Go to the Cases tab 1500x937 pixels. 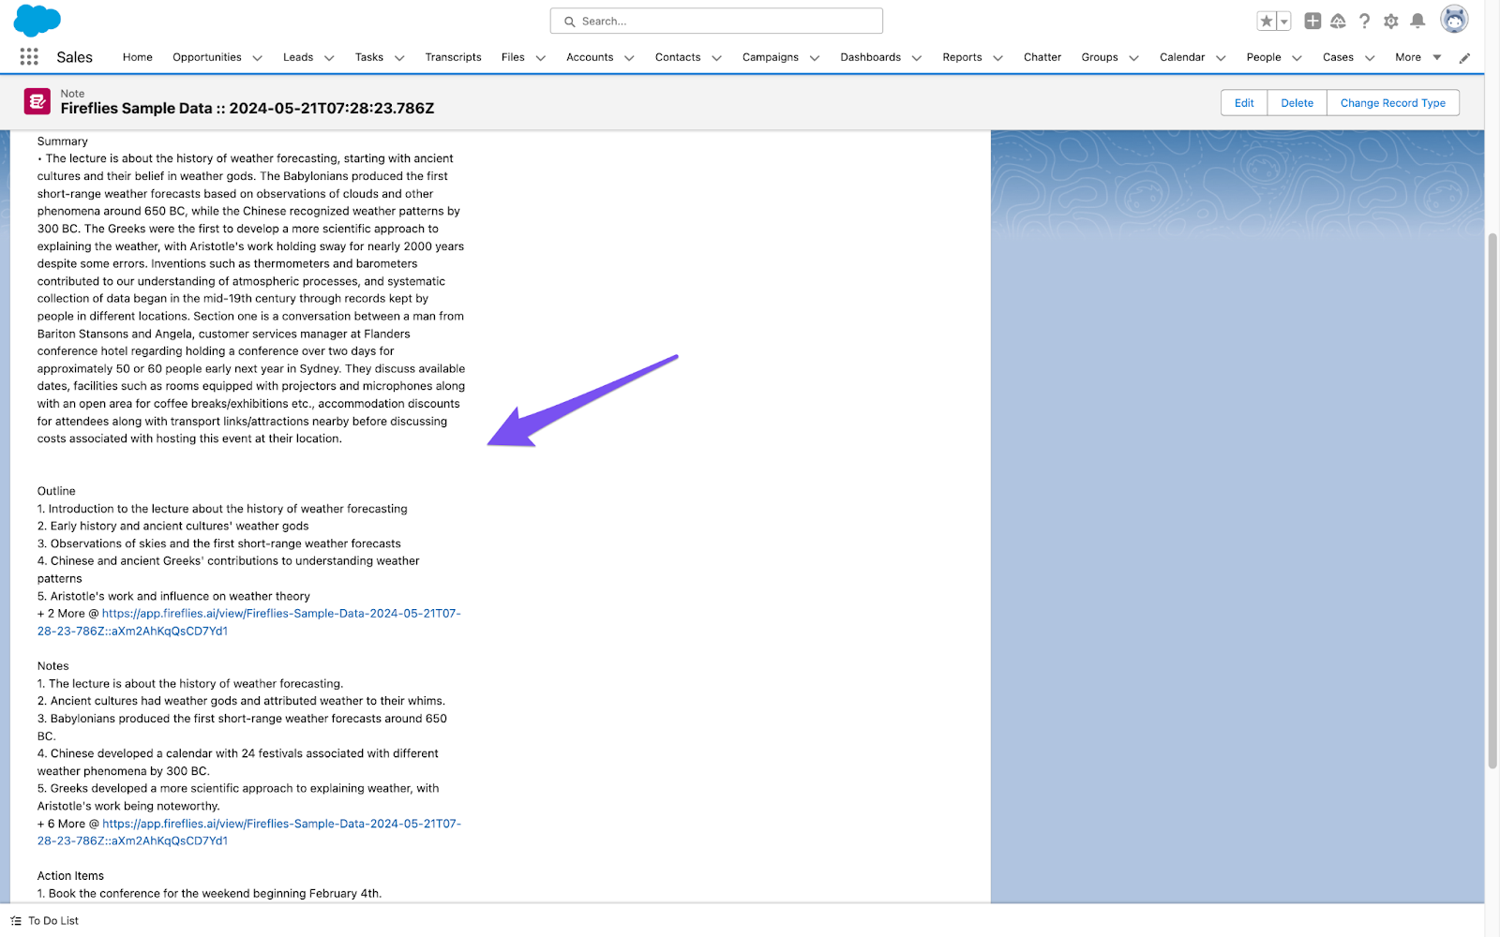1338,57
